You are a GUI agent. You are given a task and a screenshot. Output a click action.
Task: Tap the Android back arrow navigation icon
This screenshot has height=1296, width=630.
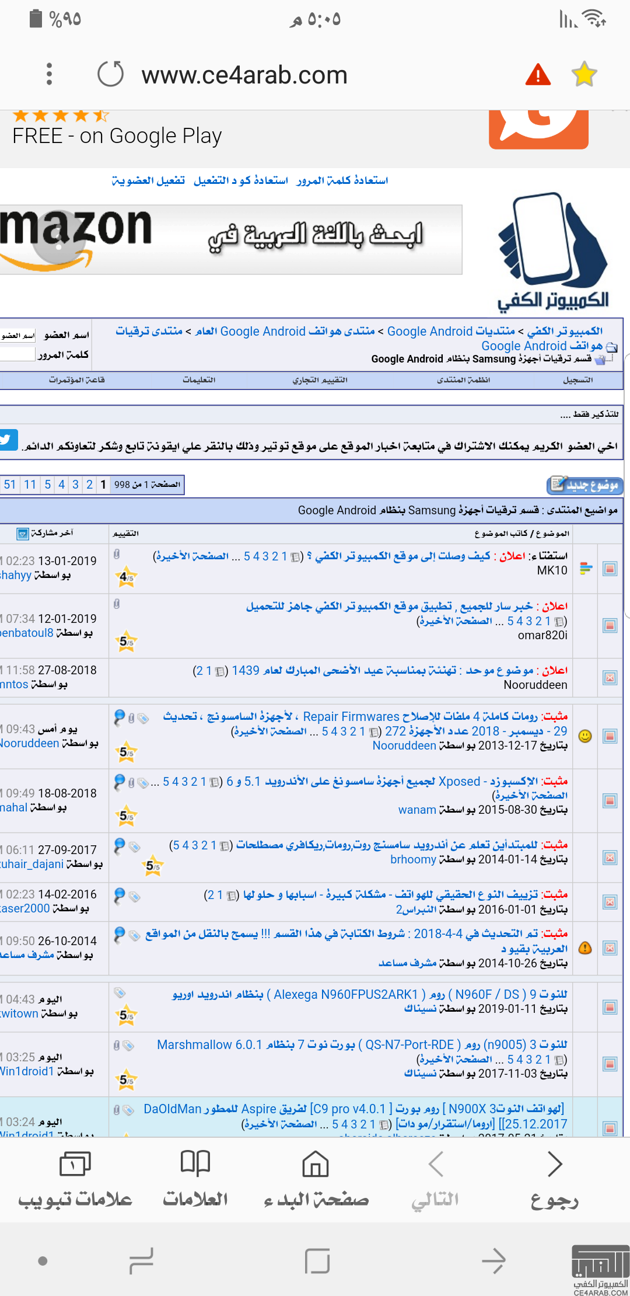click(x=494, y=1261)
